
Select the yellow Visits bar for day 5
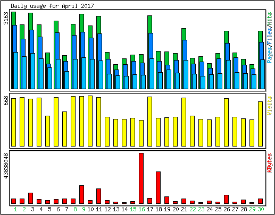tap(48, 131)
